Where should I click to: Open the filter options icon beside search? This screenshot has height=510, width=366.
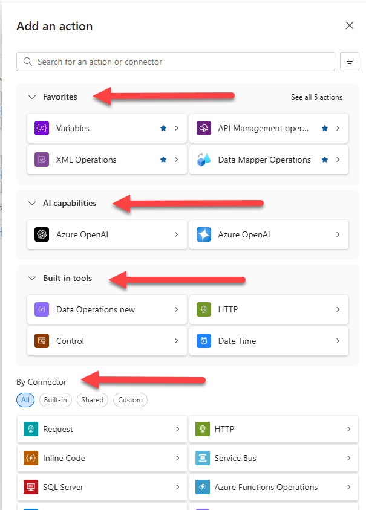click(x=350, y=62)
